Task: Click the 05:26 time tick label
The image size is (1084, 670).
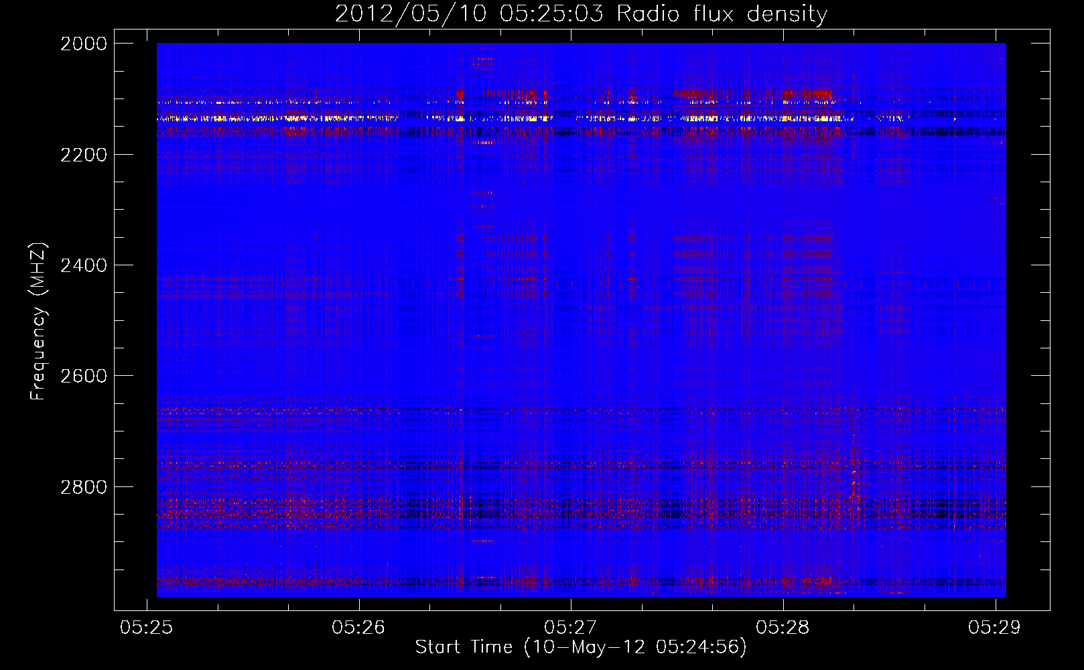Action: coord(358,627)
